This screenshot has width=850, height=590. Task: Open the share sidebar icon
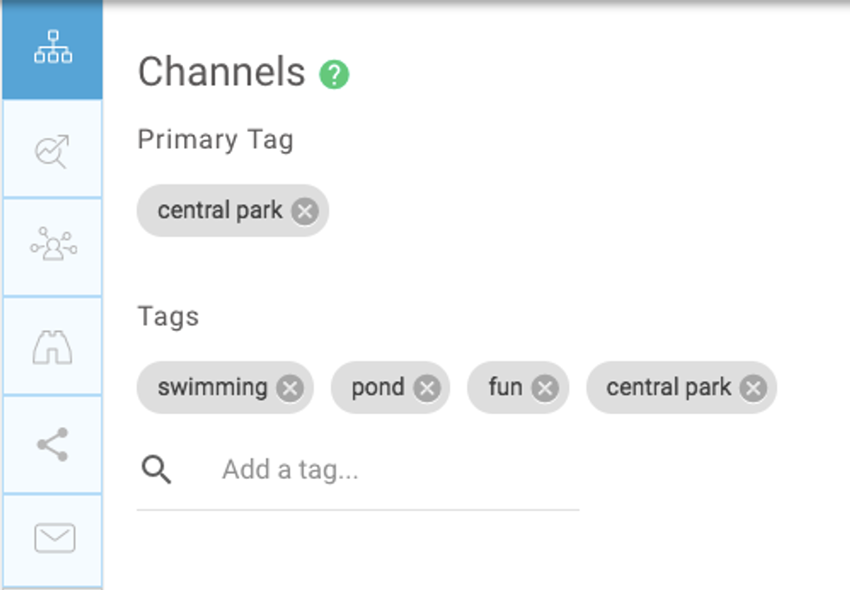tap(53, 444)
